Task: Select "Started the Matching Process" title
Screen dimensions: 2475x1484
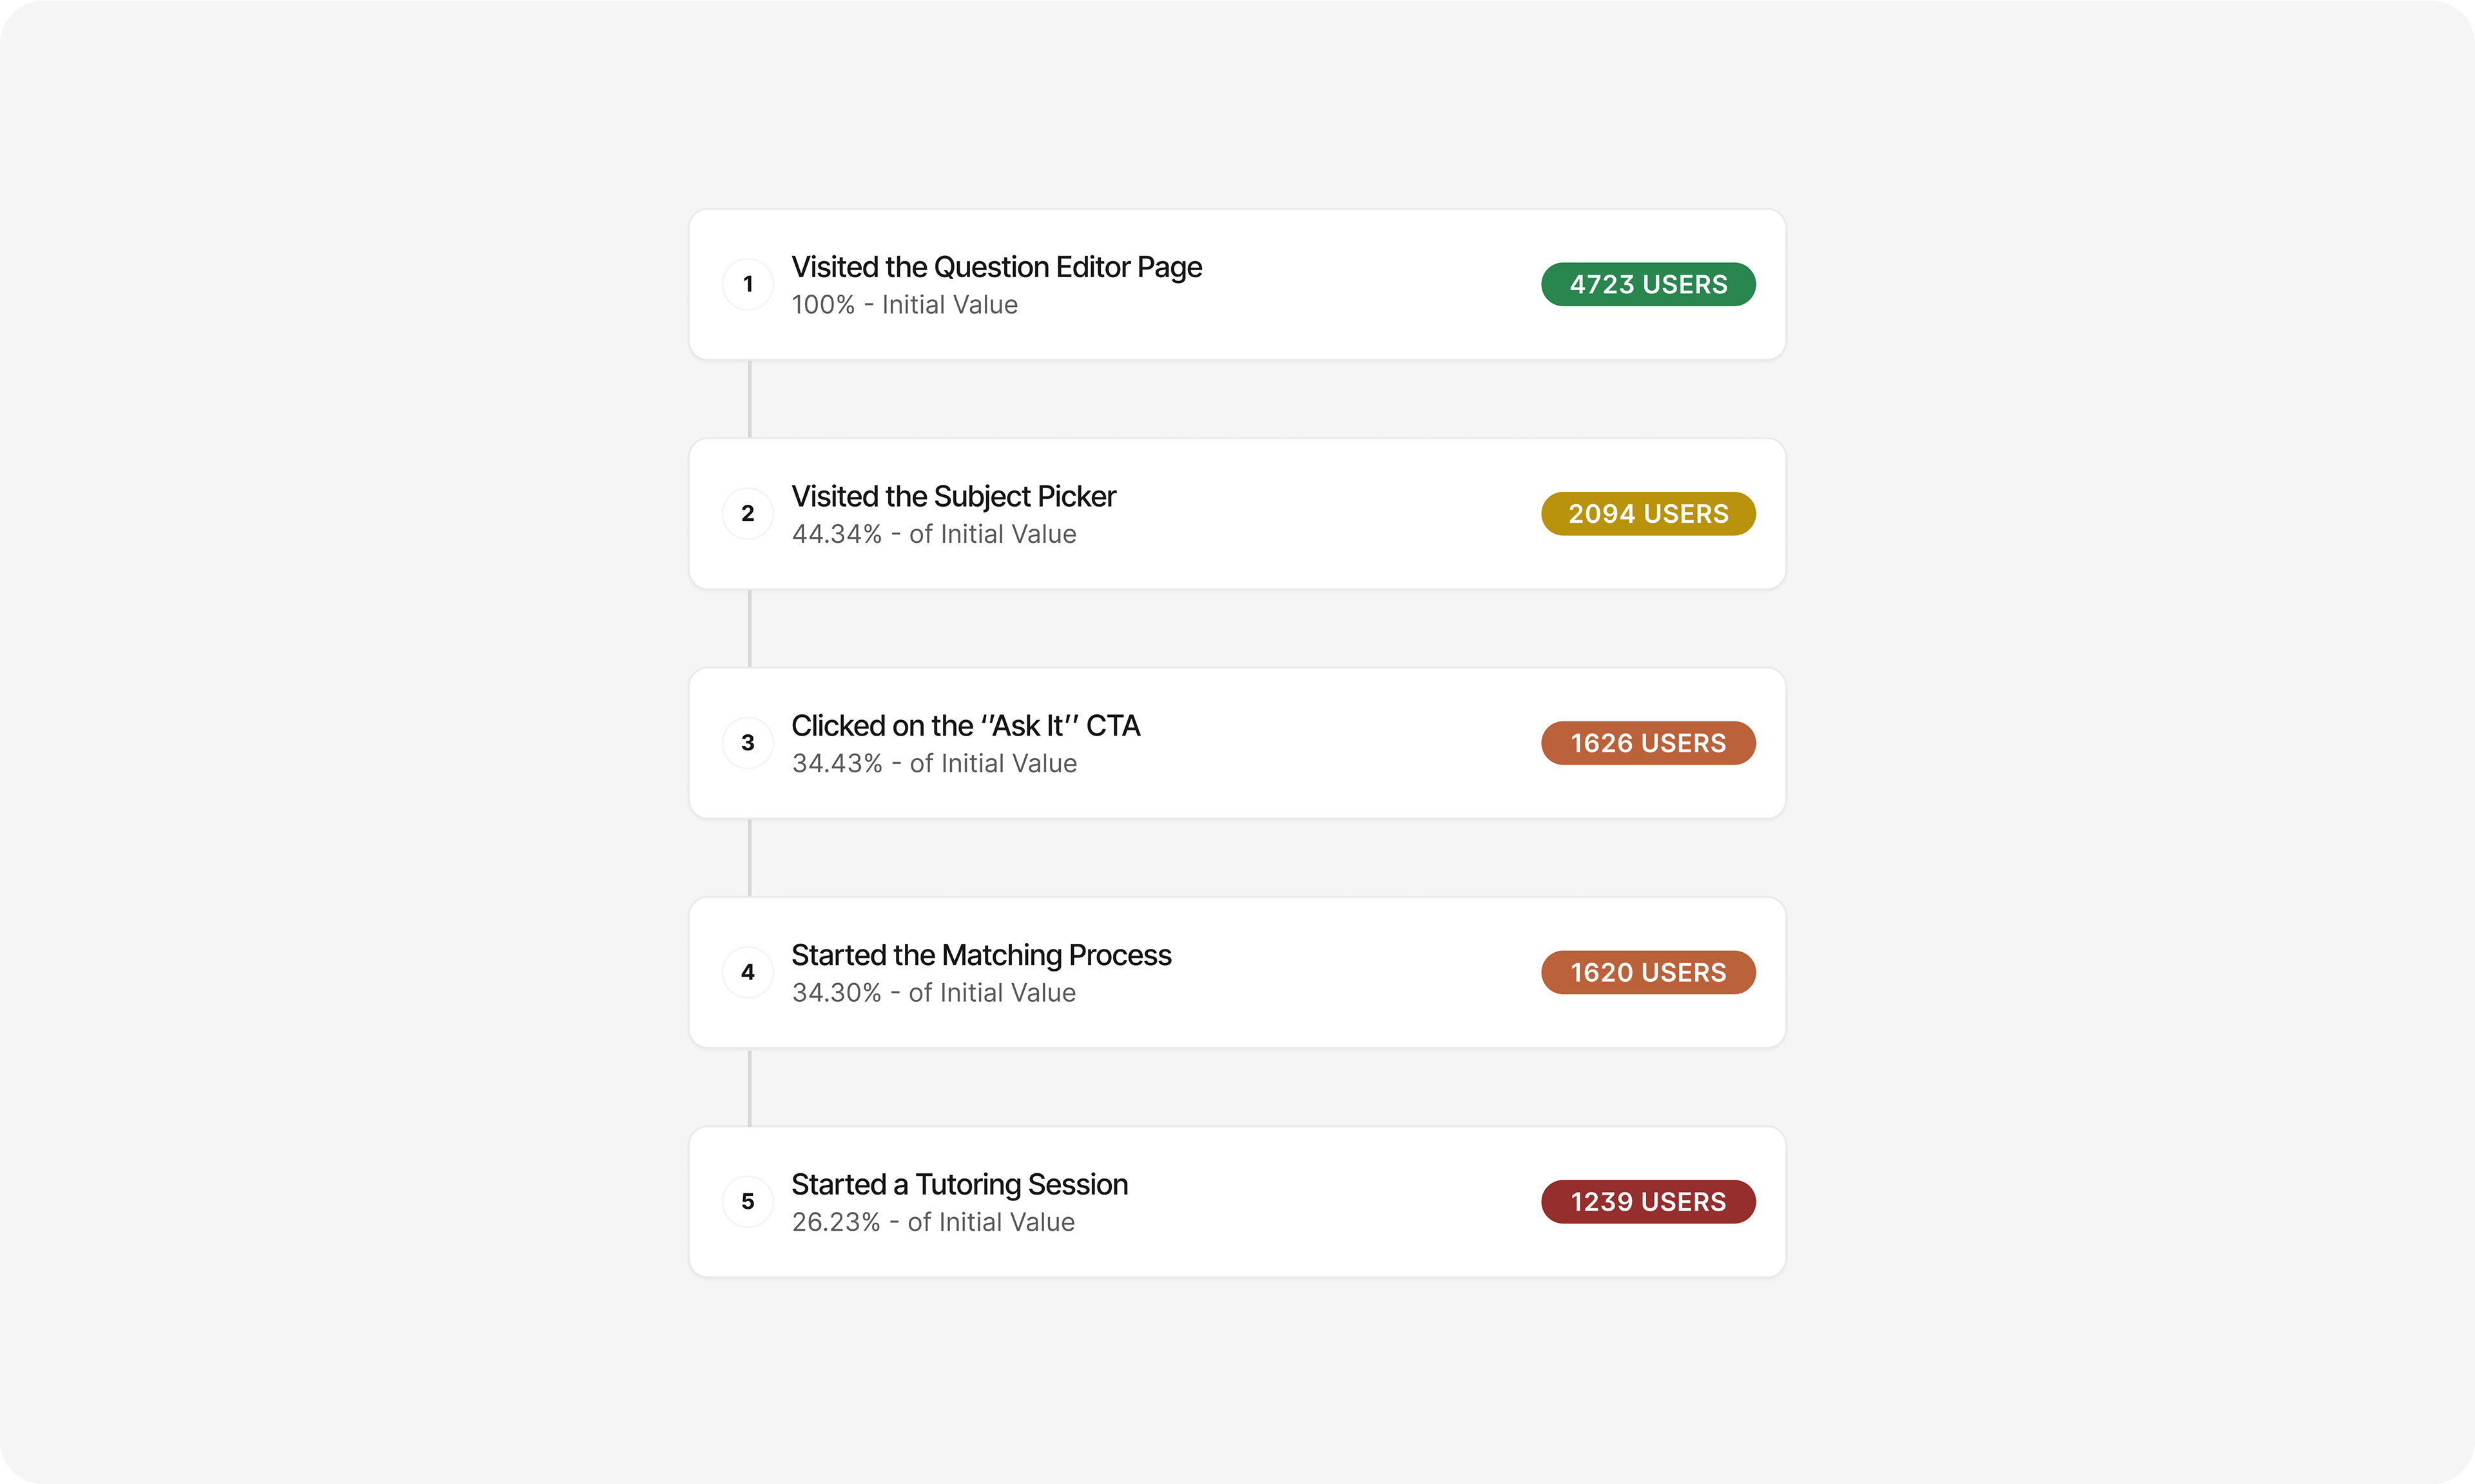Action: [x=980, y=955]
